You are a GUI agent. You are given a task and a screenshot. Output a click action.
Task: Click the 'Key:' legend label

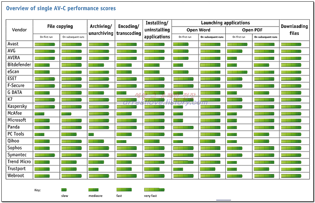pos(38,190)
